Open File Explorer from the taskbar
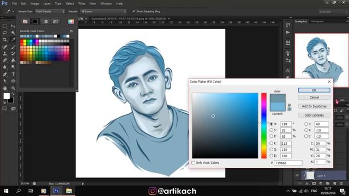The image size is (349, 196). coord(69,191)
